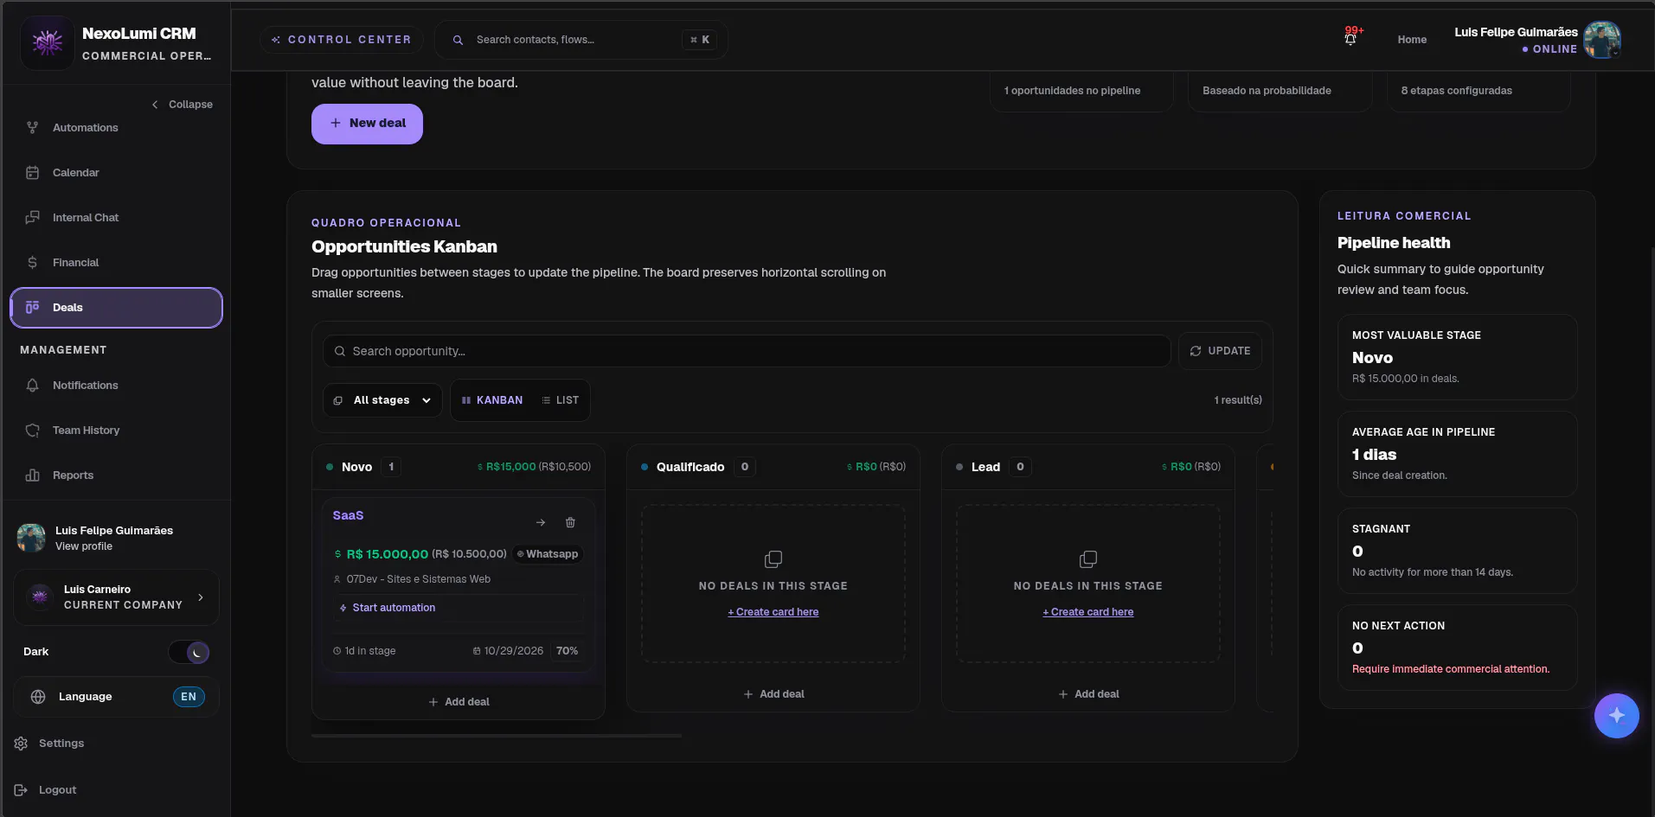Expand the Luis Carneiro current company selector
This screenshot has height=817, width=1655.
click(116, 597)
